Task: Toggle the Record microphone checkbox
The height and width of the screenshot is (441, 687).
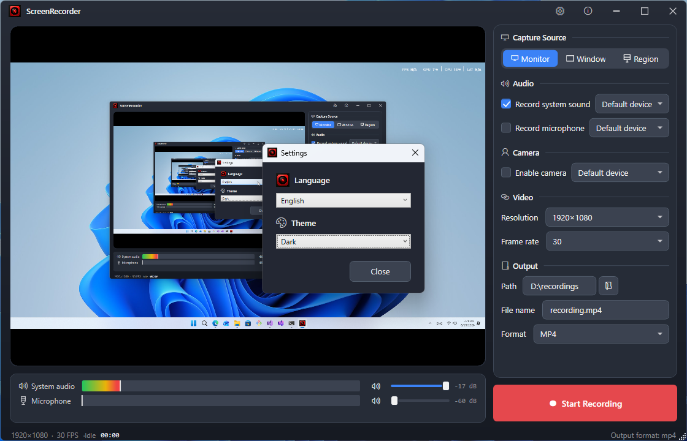Action: coord(506,128)
